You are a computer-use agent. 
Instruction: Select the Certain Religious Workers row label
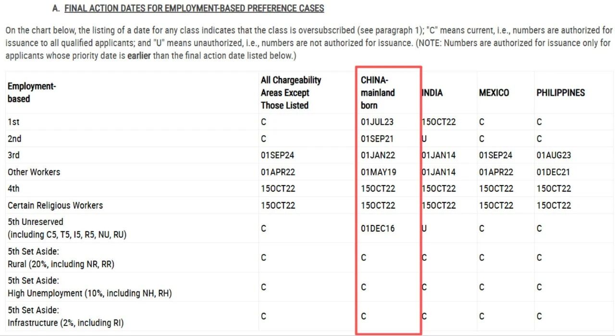coord(55,205)
